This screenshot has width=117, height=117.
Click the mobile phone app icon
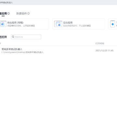(112, 24)
